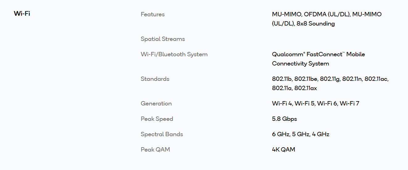Viewport: 408px width, 170px height.
Task: Click the Connectivity System text line
Action: [x=300, y=63]
